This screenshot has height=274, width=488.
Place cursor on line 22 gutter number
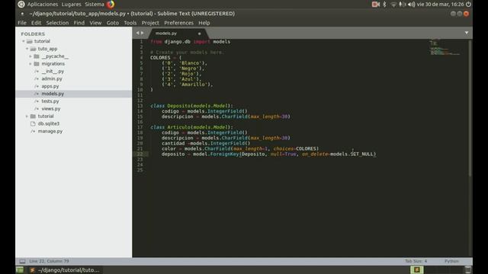tap(140, 154)
